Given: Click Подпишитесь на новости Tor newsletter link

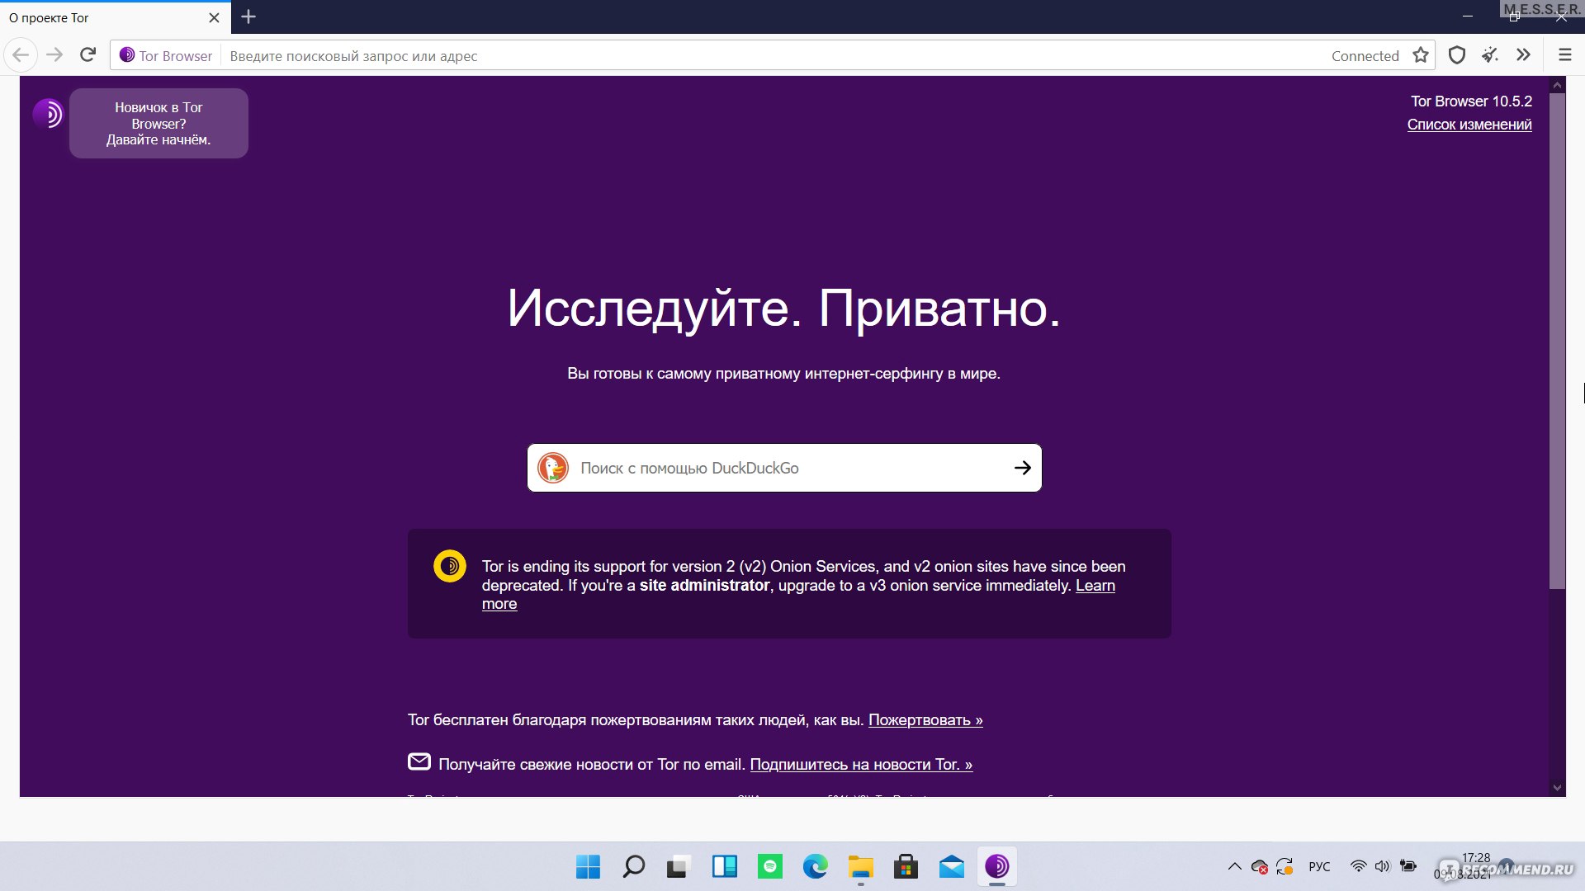Looking at the screenshot, I should coord(862,765).
